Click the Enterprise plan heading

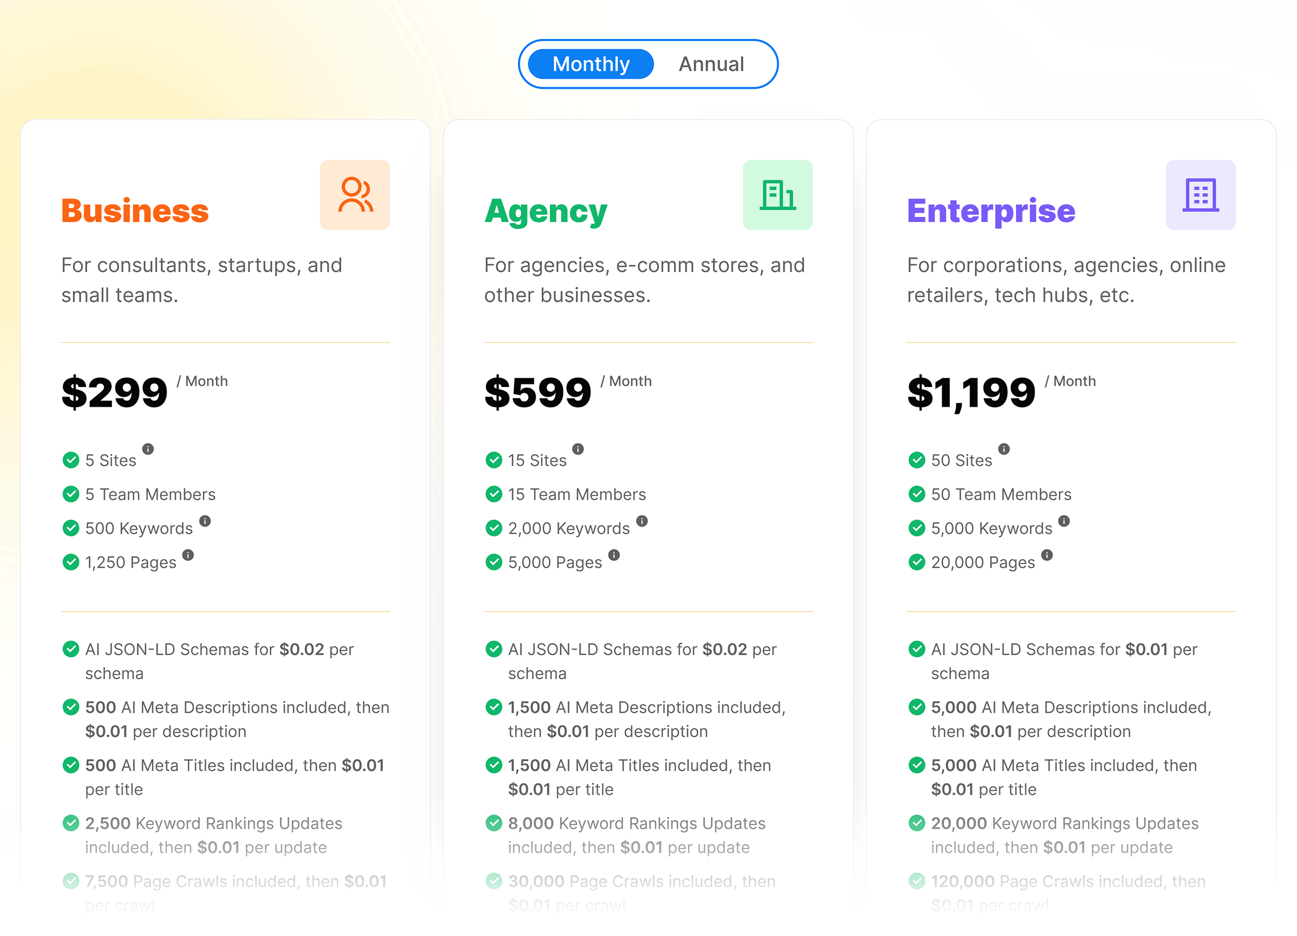point(991,211)
